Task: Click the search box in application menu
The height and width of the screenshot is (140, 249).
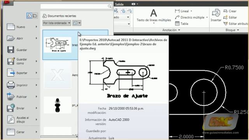Action: click(76, 6)
